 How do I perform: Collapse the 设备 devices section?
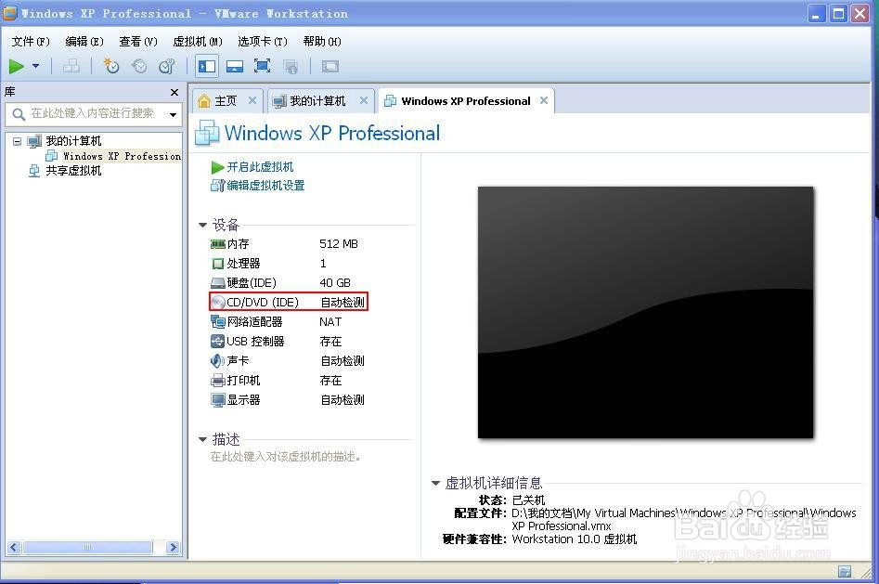point(202,224)
